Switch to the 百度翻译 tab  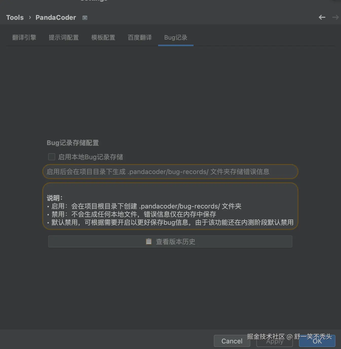140,38
